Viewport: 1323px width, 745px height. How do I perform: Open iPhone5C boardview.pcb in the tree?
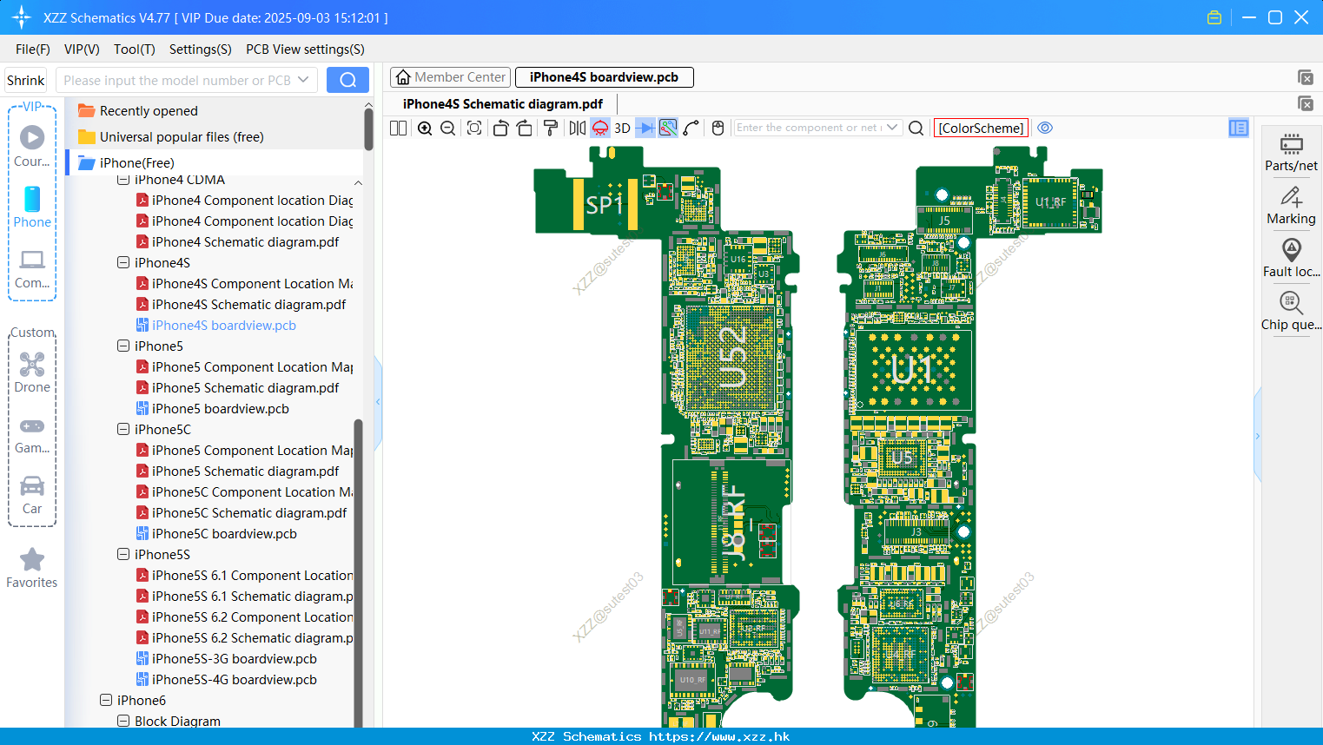pyautogui.click(x=224, y=534)
